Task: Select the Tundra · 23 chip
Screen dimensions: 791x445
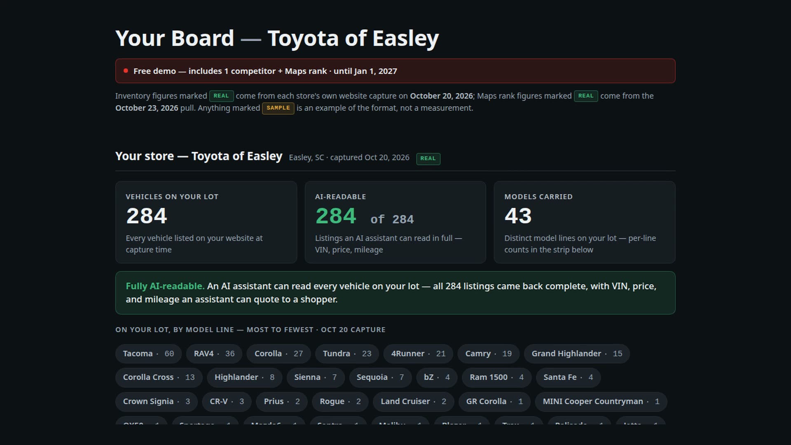Action: pos(347,354)
